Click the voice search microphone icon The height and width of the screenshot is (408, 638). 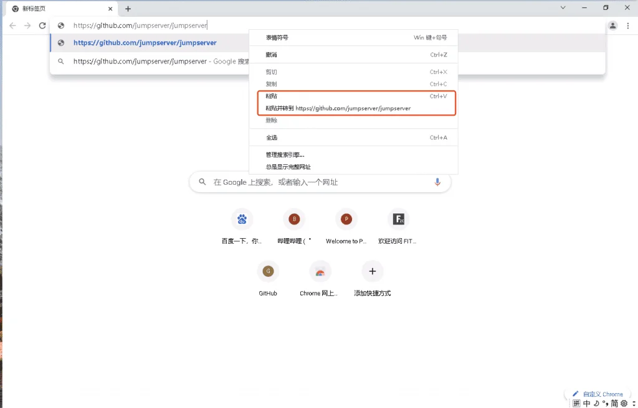coord(437,182)
